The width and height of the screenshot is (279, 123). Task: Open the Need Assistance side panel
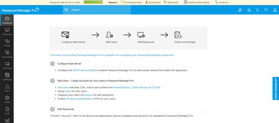click(x=275, y=88)
